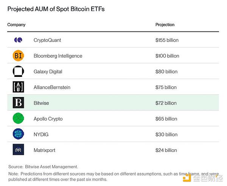Click the CryptoQuant company name
227x186 pixels.
(47, 40)
